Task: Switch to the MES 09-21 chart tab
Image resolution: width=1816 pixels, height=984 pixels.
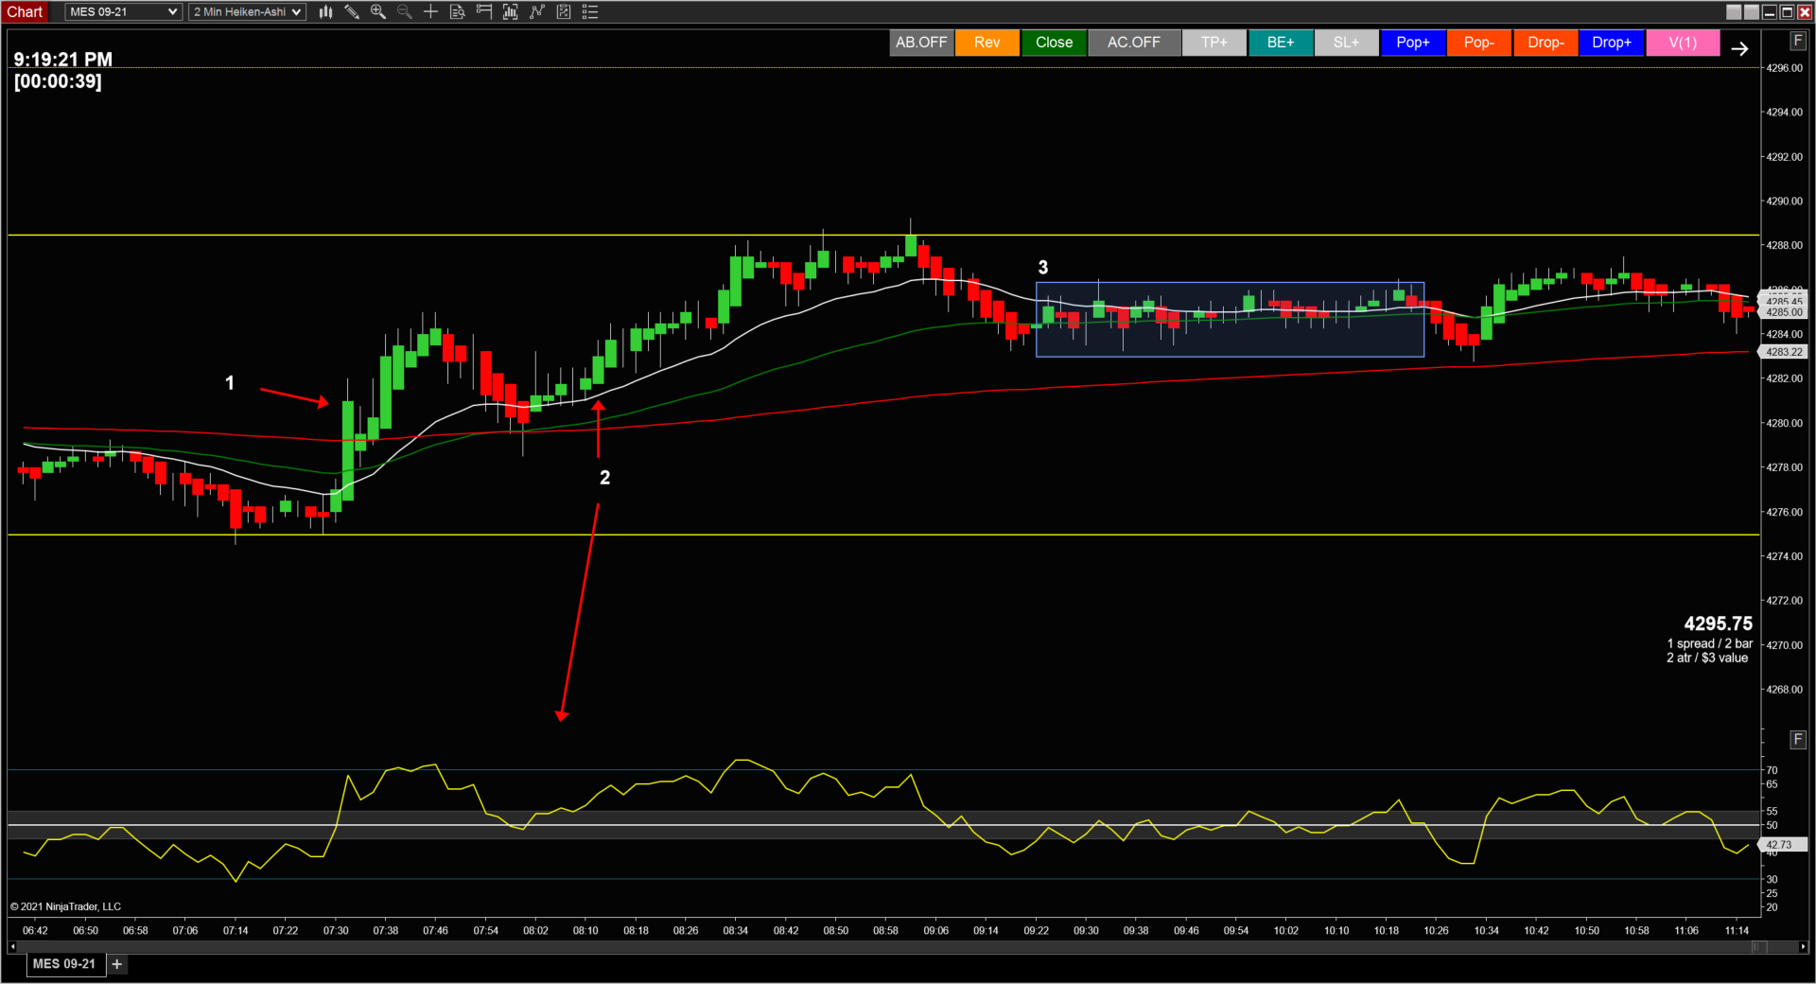Action: [64, 964]
